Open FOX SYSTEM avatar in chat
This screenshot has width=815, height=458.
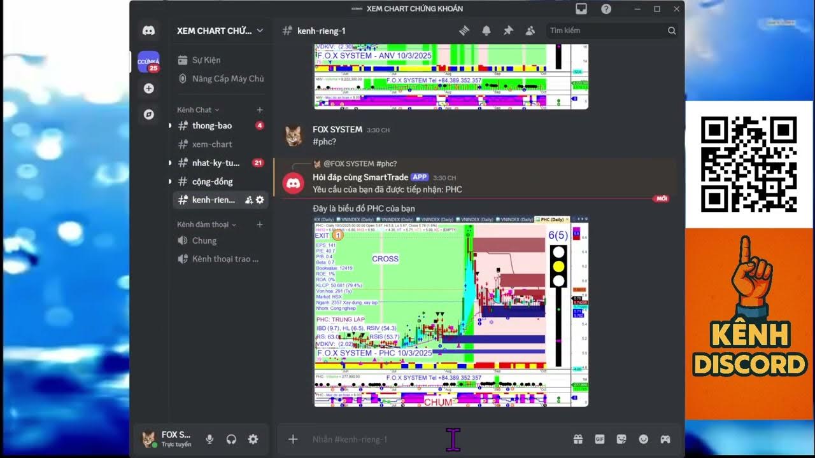[293, 135]
